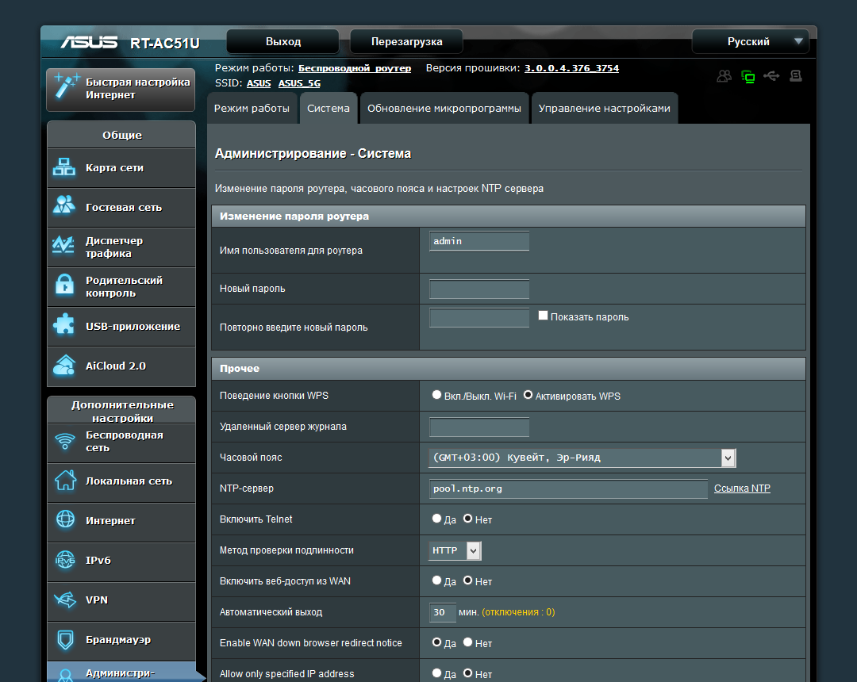Open the Карта сети network map icon
Image resolution: width=857 pixels, height=682 pixels.
coord(64,167)
